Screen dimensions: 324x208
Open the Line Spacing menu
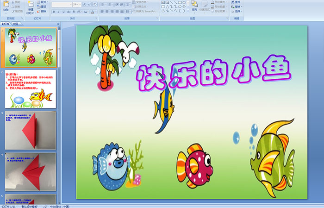128,4
